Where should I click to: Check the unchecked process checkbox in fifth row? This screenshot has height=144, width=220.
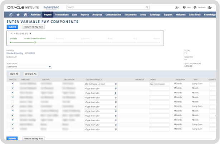coord(13,102)
